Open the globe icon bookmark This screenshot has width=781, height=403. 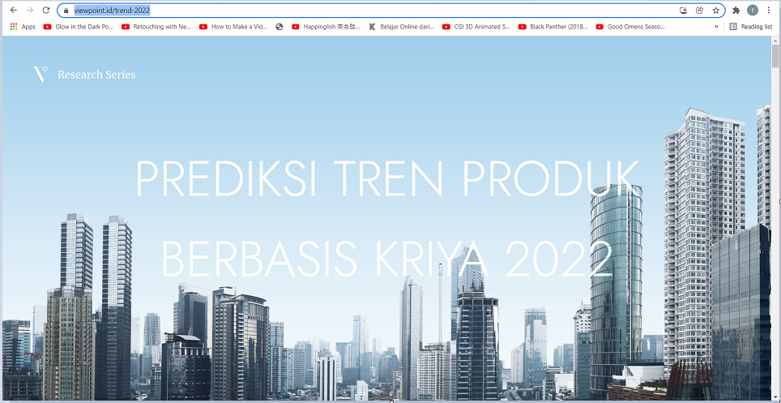(x=279, y=27)
